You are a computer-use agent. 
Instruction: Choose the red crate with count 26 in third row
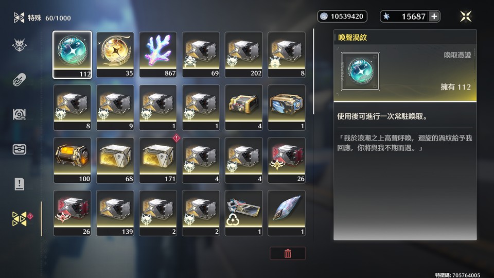coord(287,160)
